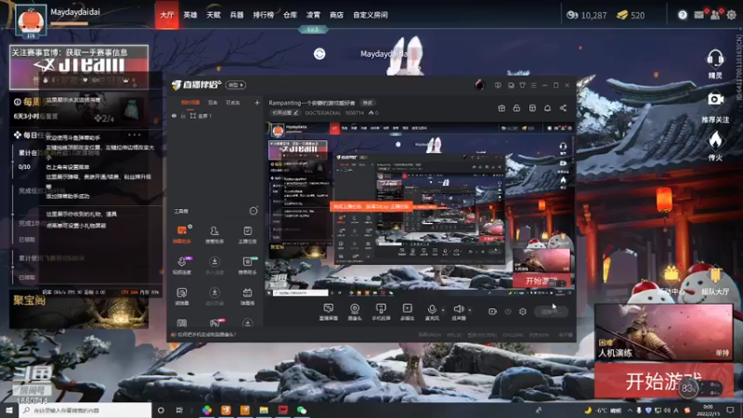Screen dimensions: 743x418
Task: Open the 主播任务 streamer tasks tool
Action: point(247,234)
